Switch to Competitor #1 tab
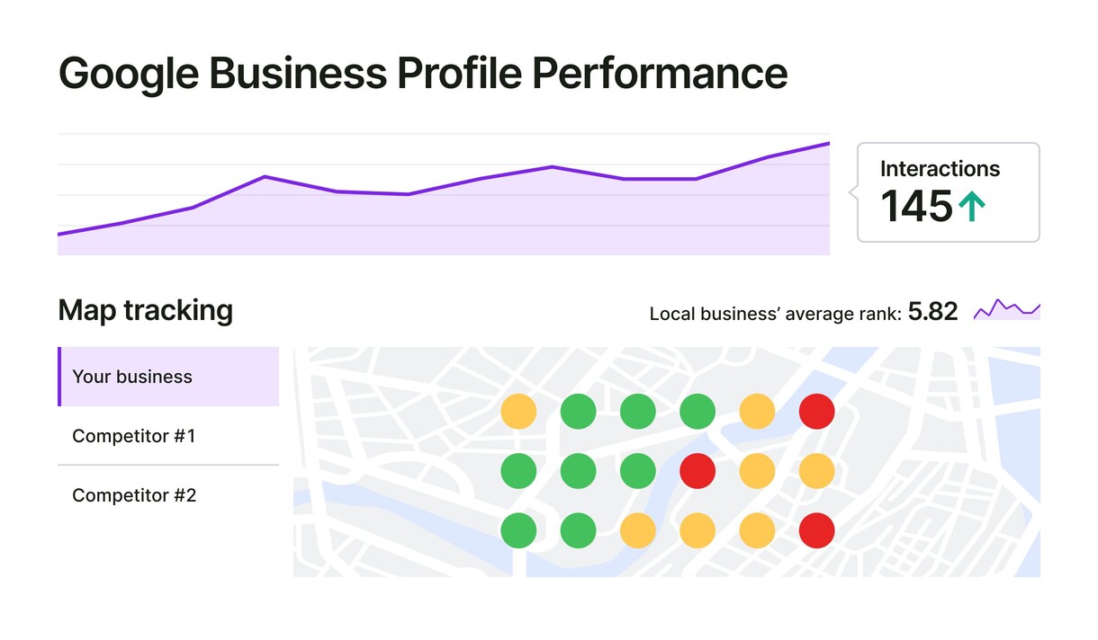This screenshot has height=640, width=1098. pyautogui.click(x=168, y=436)
